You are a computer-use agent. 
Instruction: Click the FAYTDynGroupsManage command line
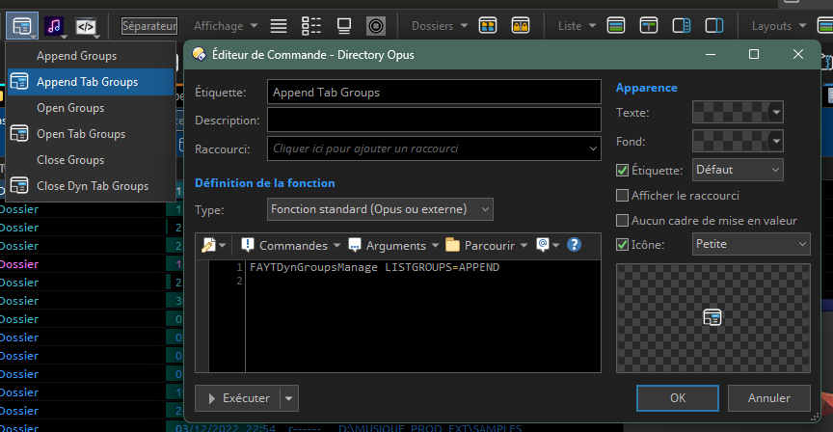(x=374, y=267)
